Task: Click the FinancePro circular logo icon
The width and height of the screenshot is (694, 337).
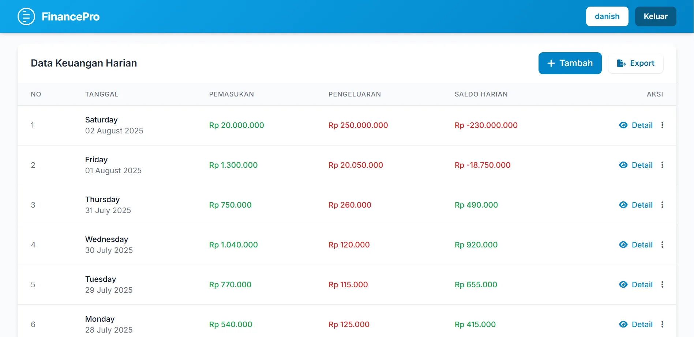Action: [26, 16]
